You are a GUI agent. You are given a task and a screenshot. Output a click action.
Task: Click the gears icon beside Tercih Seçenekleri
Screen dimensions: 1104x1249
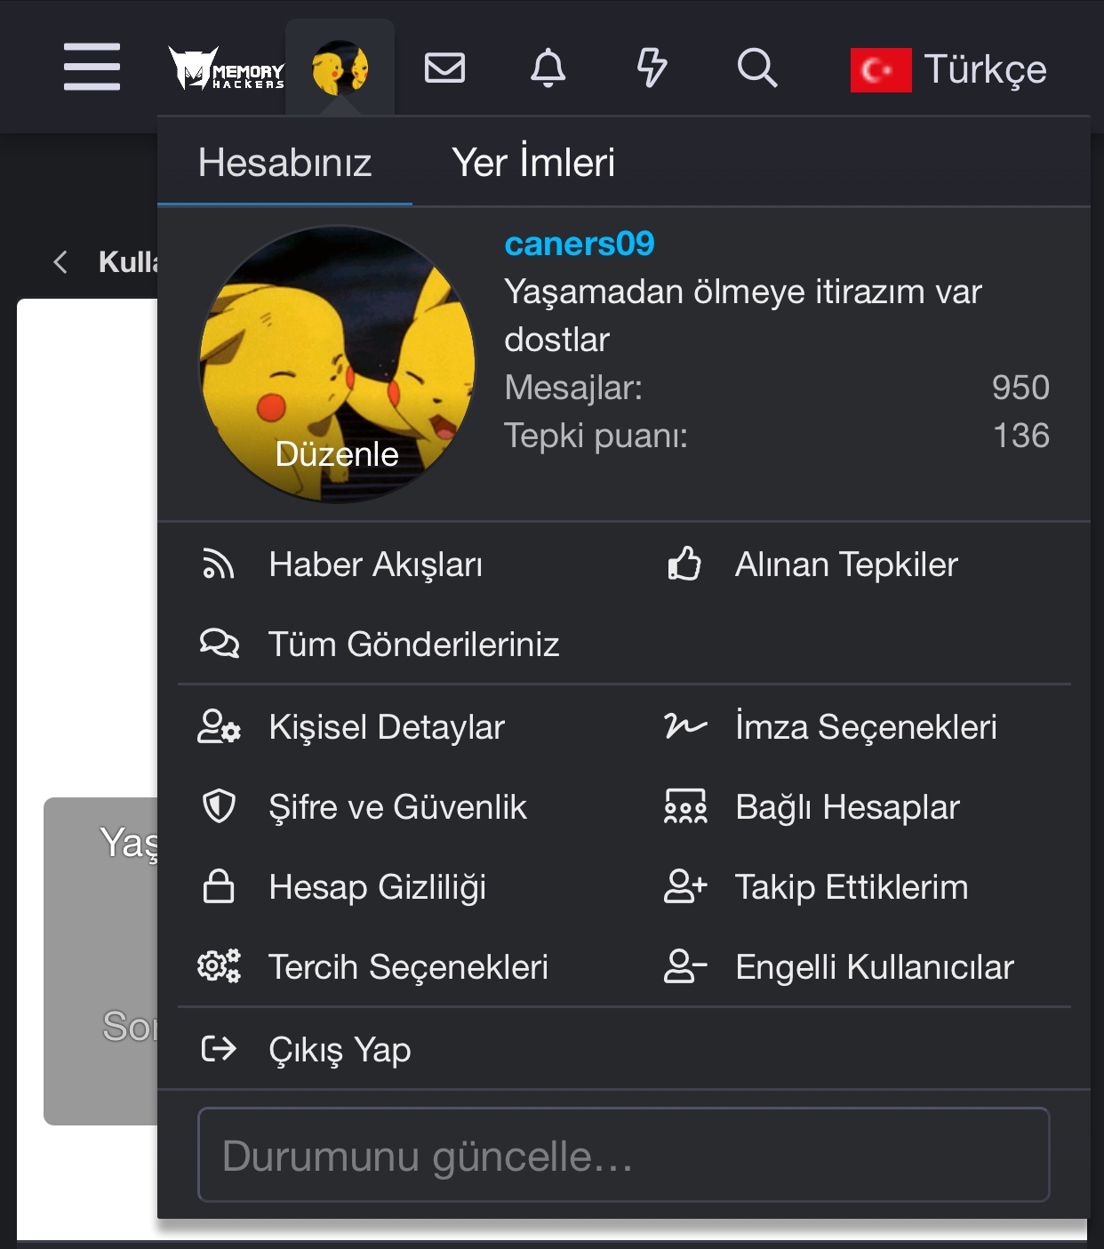[219, 966]
